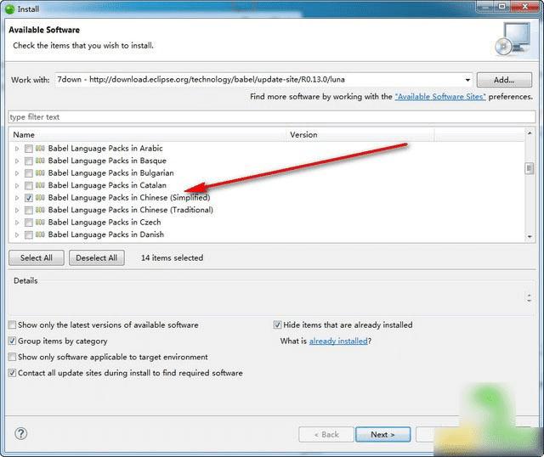Click the software list scroll up arrow
Screen dimensions: 544x457
(530, 133)
